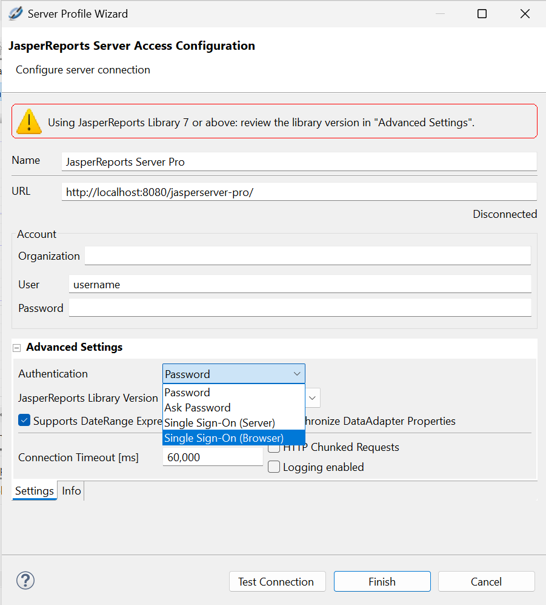Tick the HTTP Chunked Requests checkbox
The image size is (546, 605).
tap(274, 448)
